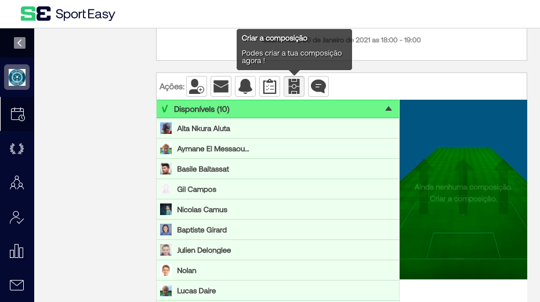The image size is (540, 302).
Task: Open the clipboard checklist action
Action: 270,86
